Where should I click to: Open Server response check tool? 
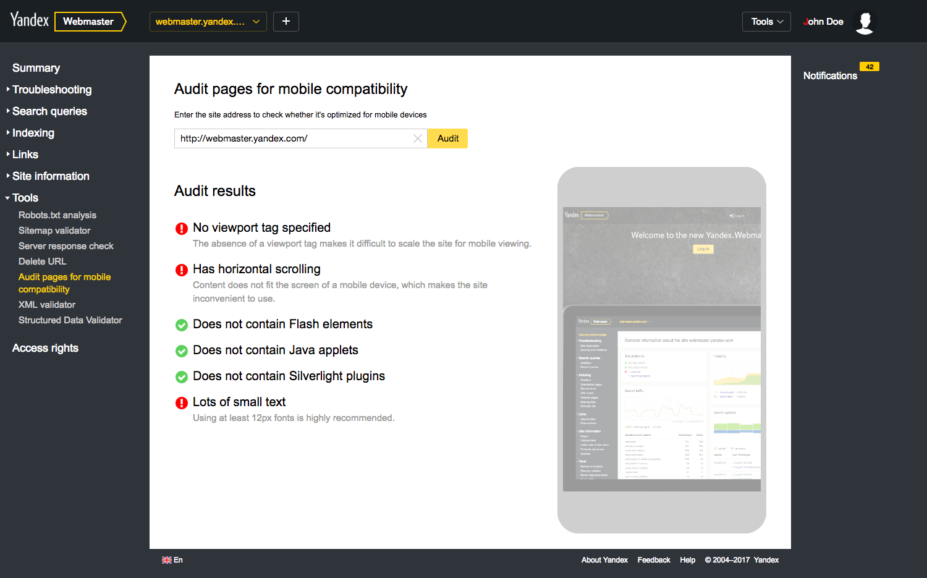[66, 246]
